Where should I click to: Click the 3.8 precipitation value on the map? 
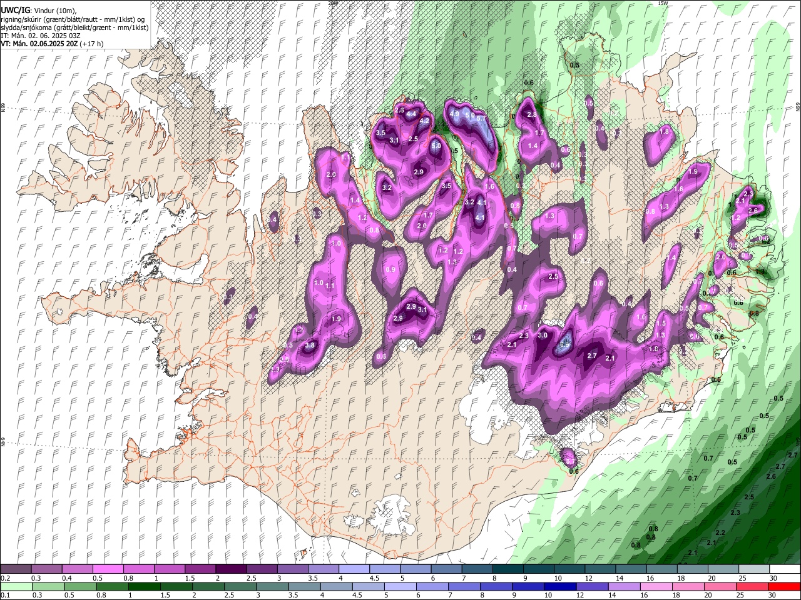[310, 345]
